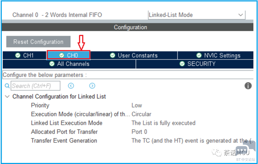The height and width of the screenshot is (164, 258).
Task: Switch to the CH1 tab
Action: pos(24,55)
